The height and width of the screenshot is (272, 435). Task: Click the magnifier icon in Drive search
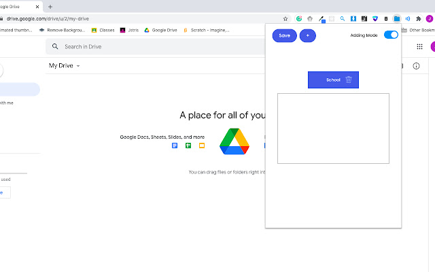(55, 47)
